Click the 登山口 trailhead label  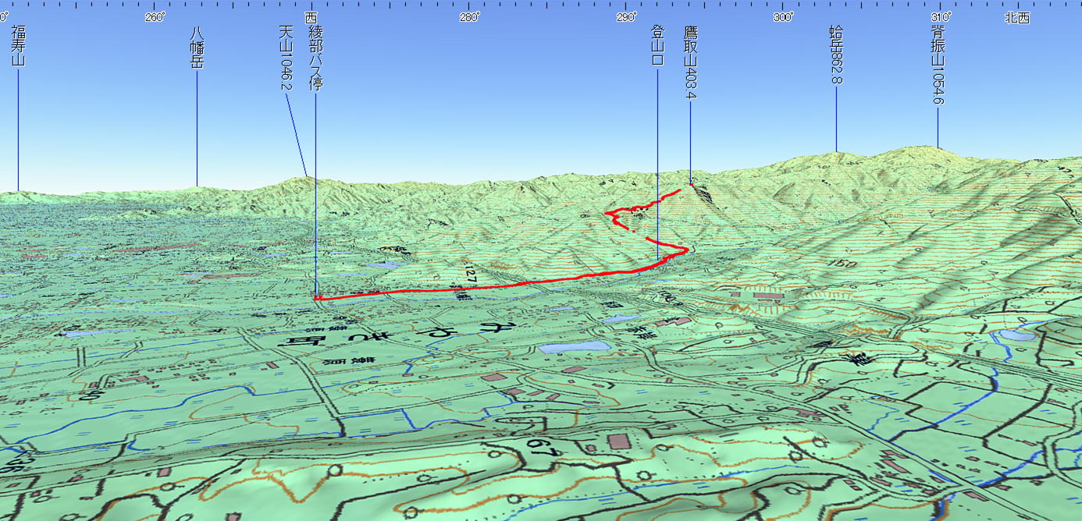point(657,47)
